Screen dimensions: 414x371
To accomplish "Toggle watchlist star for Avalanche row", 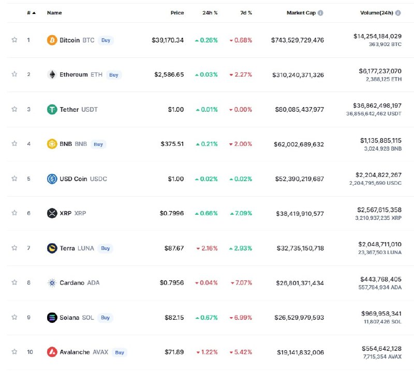I will click(x=14, y=352).
